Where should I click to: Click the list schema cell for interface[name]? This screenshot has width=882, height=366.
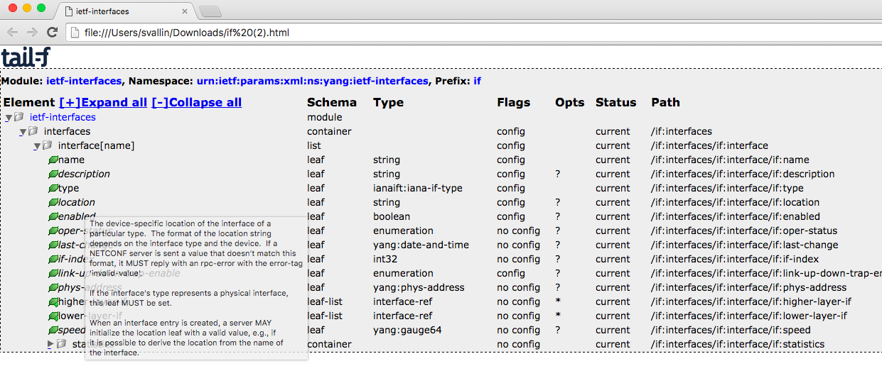click(314, 145)
